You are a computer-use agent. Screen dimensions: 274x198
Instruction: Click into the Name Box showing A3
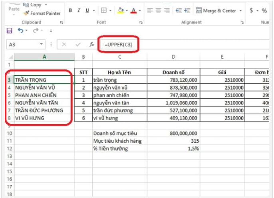[23, 45]
